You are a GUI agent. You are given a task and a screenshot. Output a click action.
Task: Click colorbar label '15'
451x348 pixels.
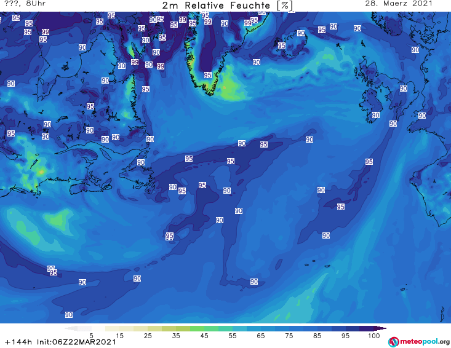pos(119,336)
